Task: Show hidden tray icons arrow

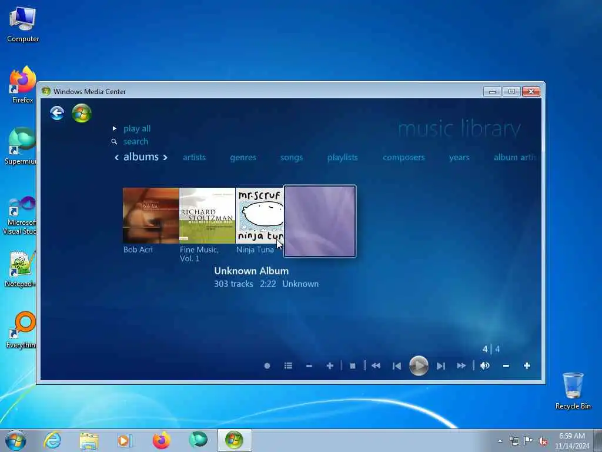Action: click(500, 441)
